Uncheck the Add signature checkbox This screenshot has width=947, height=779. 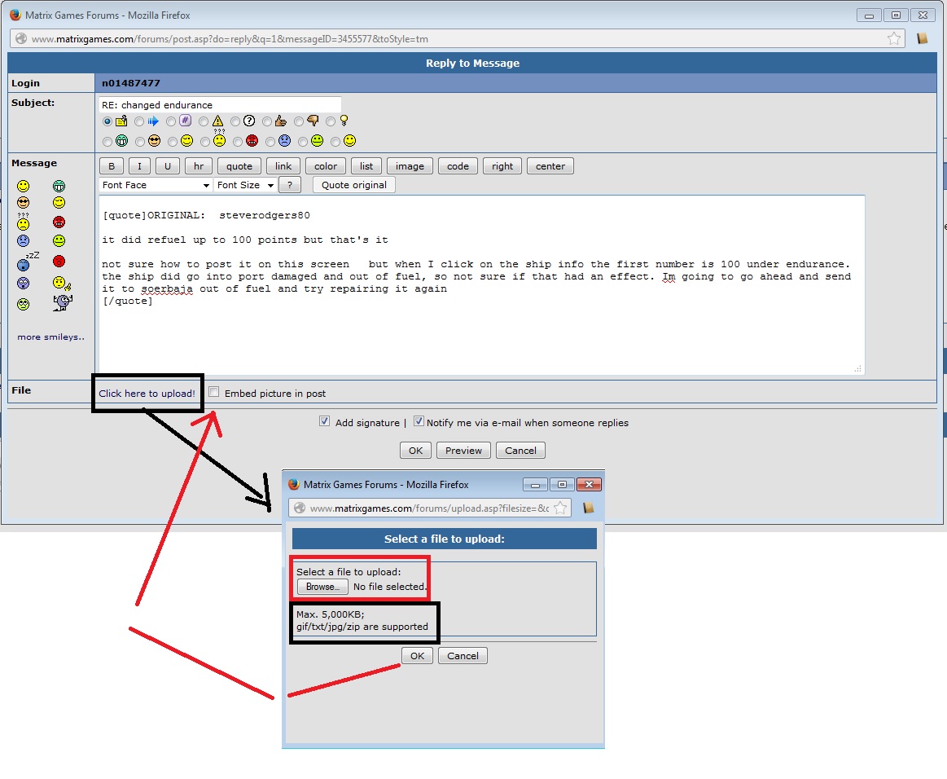(x=324, y=421)
